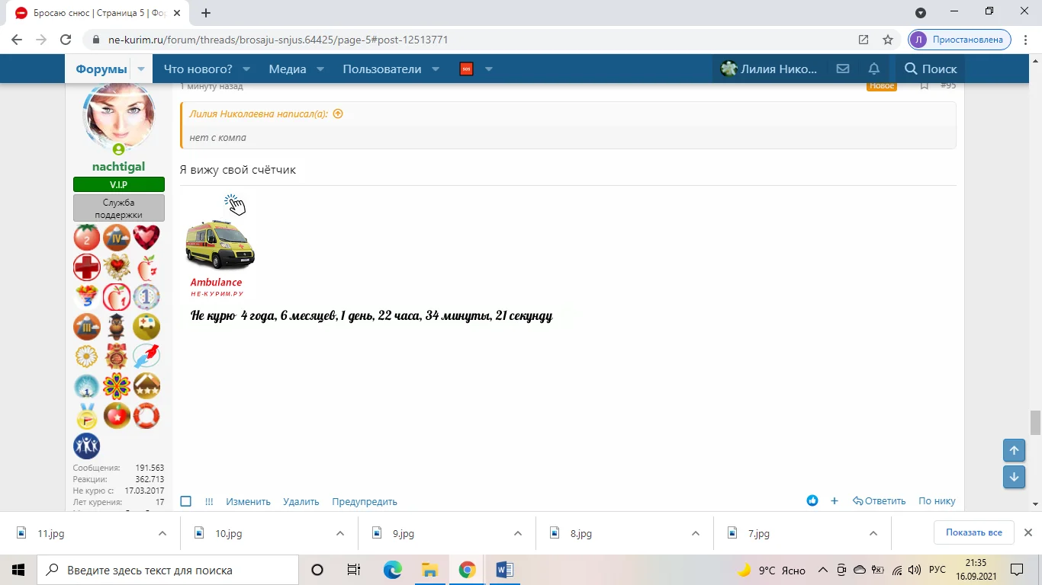Click the Ambulance image in the post

point(220,245)
